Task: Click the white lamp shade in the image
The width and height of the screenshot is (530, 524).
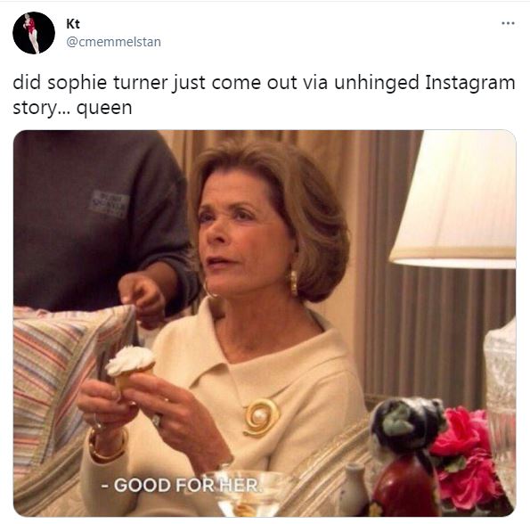Action: tap(454, 200)
